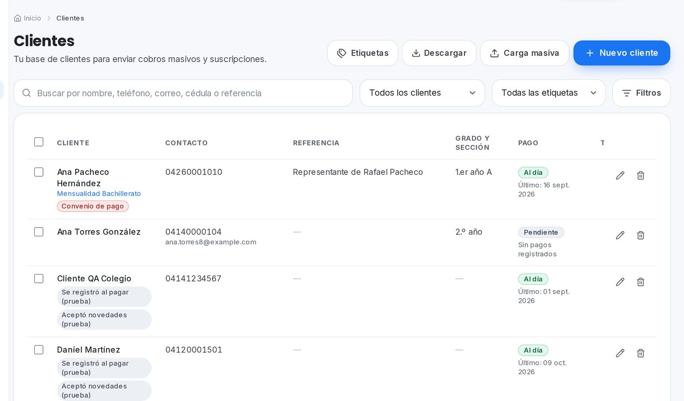The image size is (684, 401).
Task: Check the box for Ana Pacheco Hernández
Action: 39,172
